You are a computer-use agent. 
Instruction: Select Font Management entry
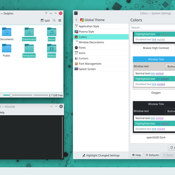click(x=101, y=63)
